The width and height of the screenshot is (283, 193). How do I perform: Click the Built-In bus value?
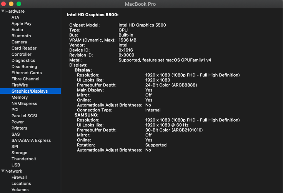126,35
